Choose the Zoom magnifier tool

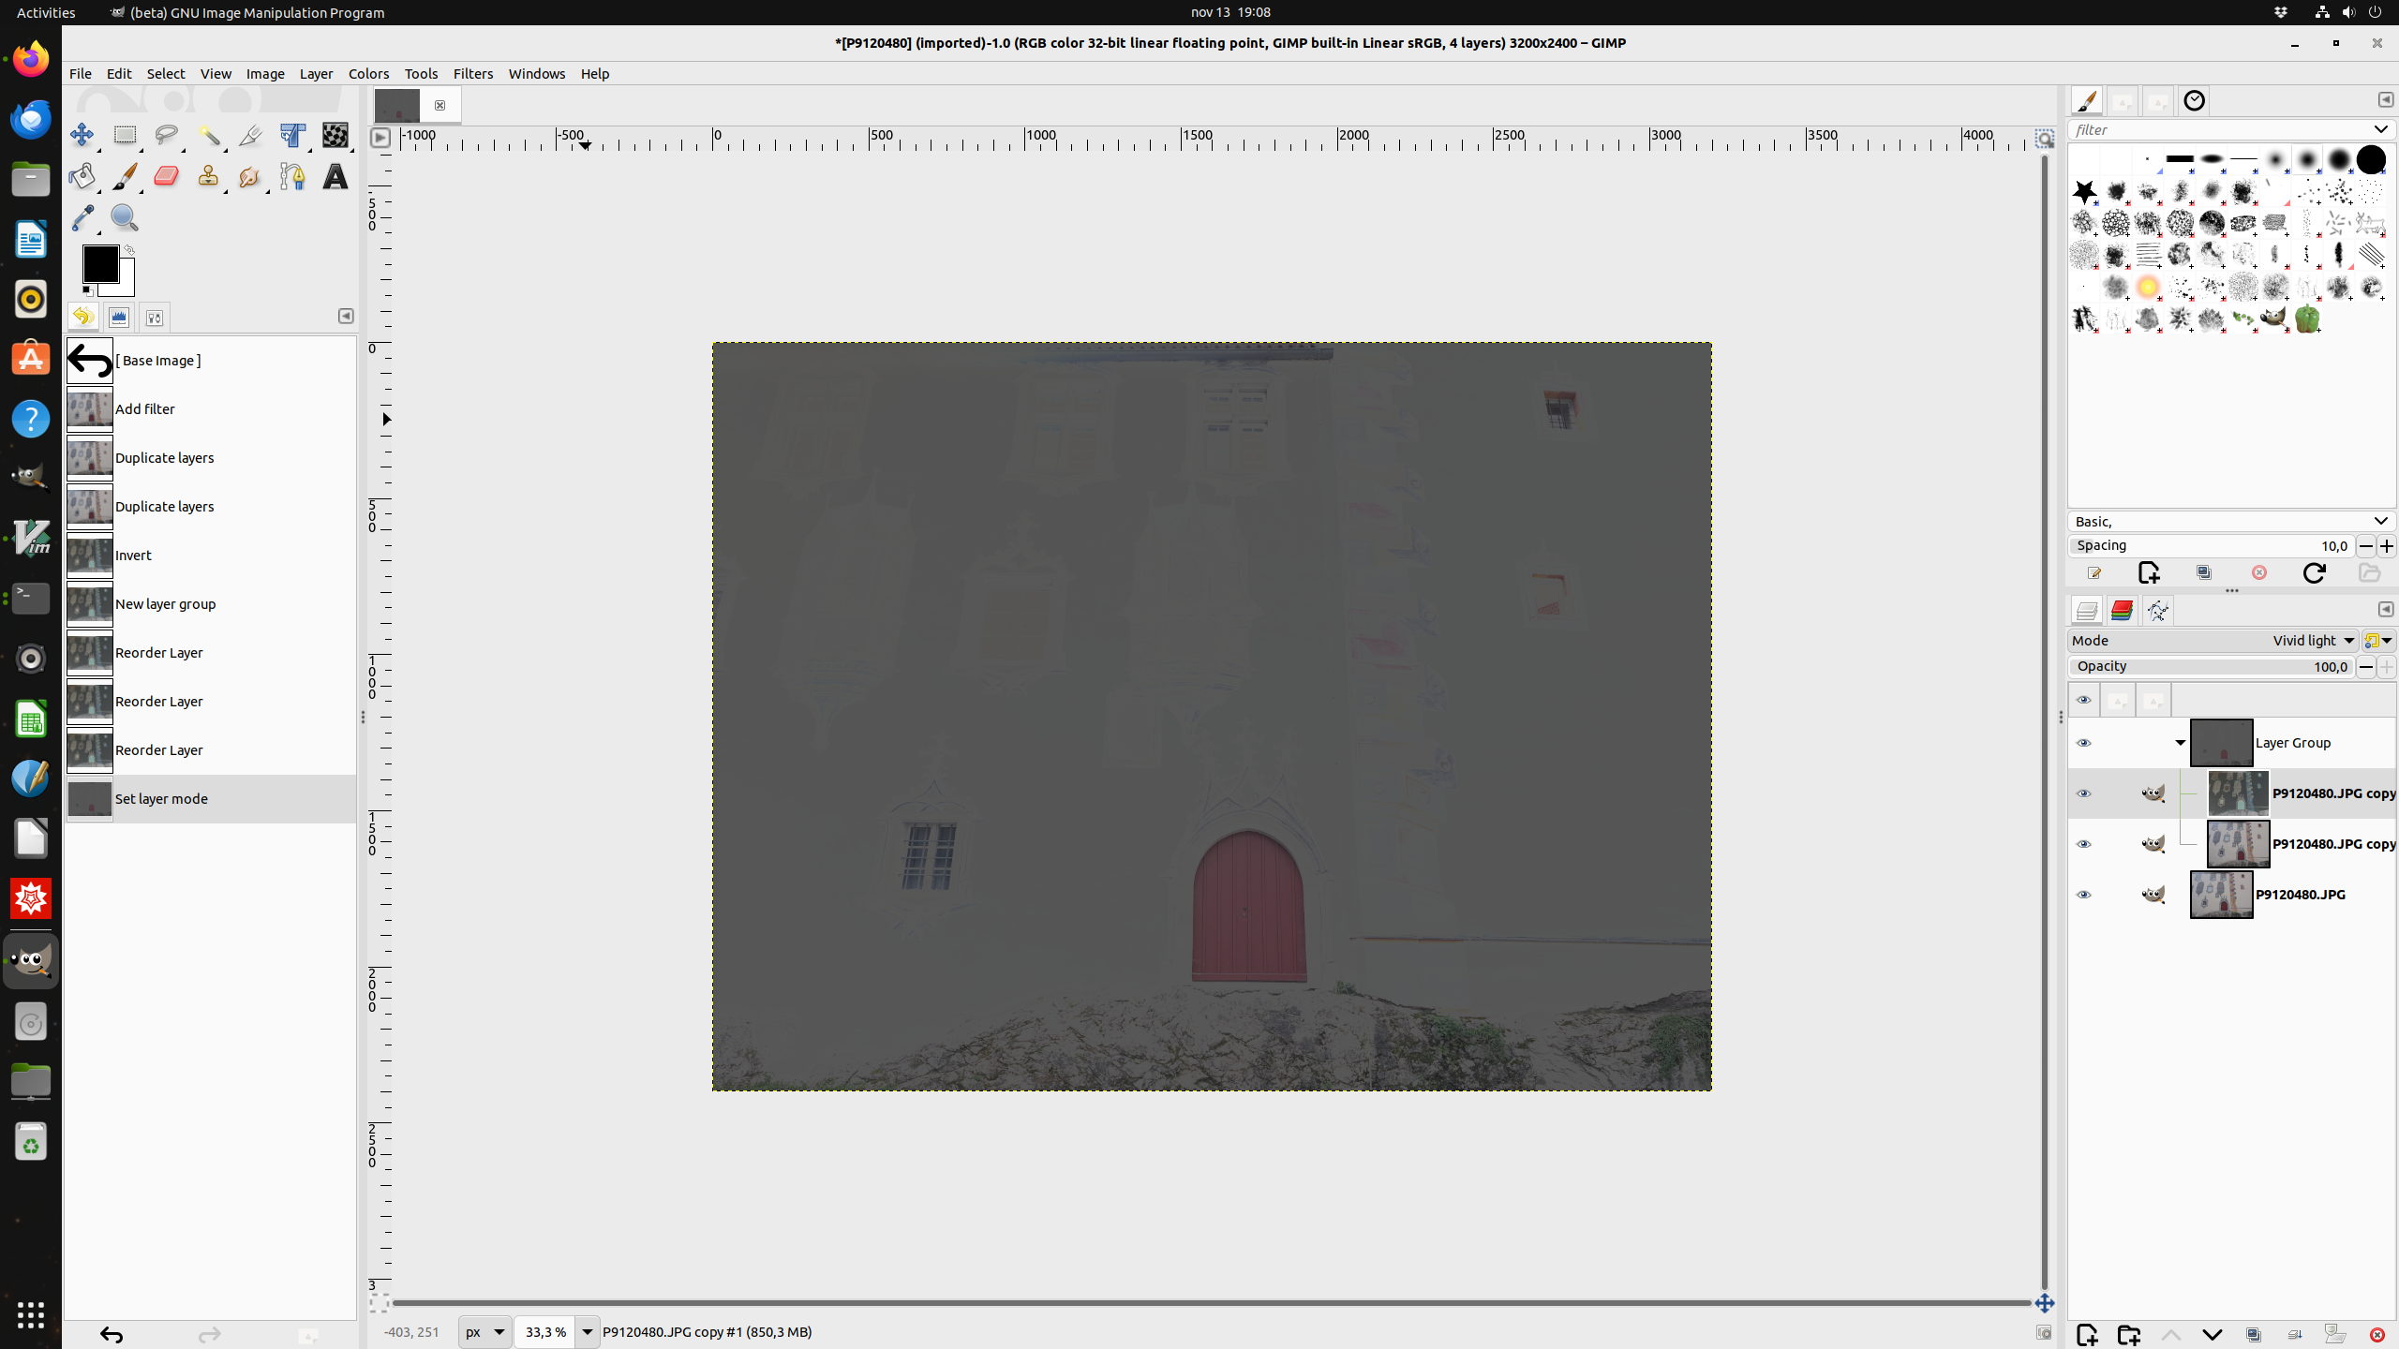click(x=125, y=218)
